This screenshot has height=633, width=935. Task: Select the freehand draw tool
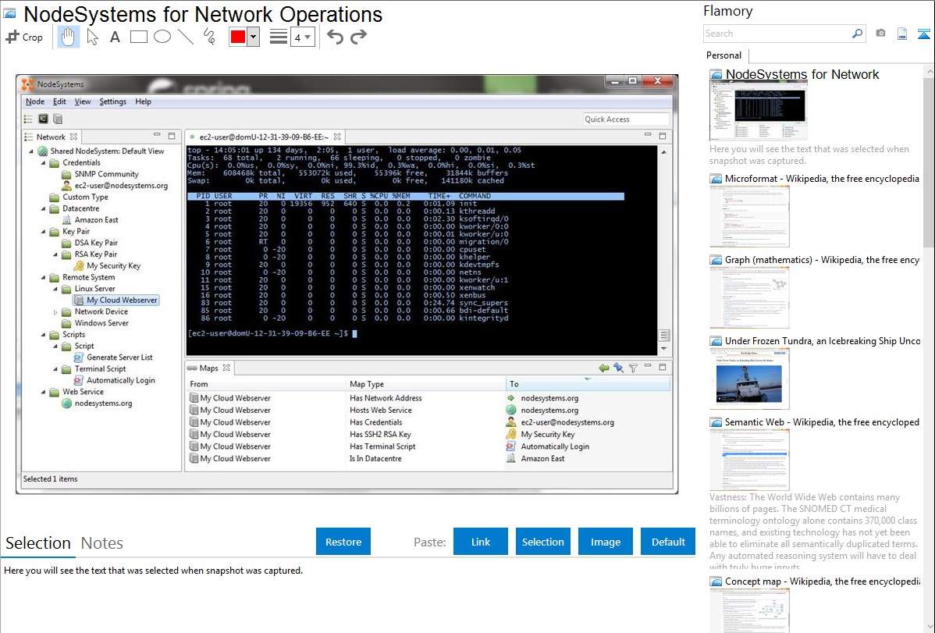209,37
